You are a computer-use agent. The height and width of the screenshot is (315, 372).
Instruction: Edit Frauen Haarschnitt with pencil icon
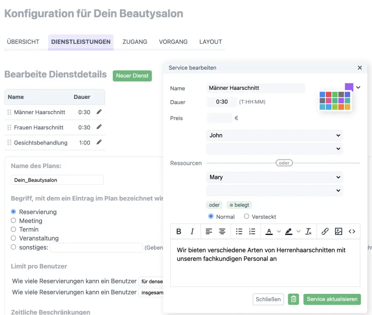click(99, 127)
